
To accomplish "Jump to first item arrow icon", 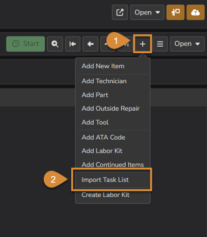I will point(73,44).
